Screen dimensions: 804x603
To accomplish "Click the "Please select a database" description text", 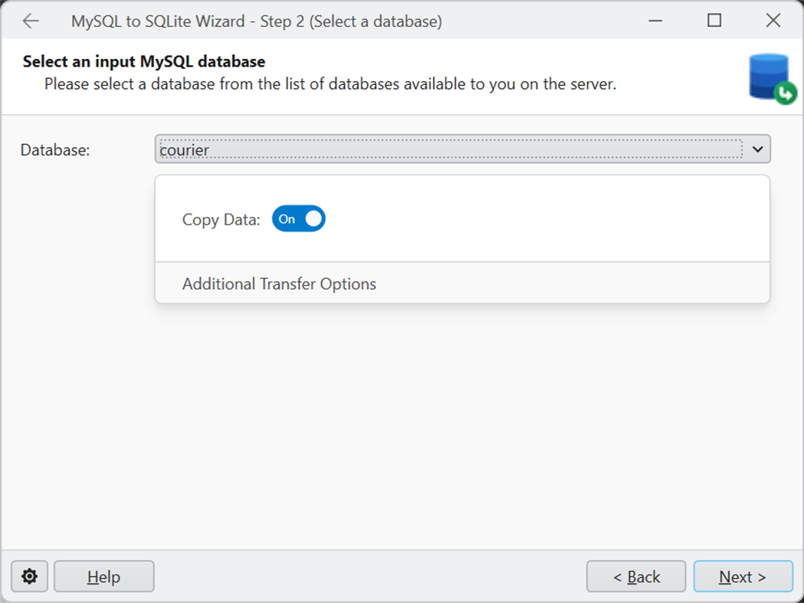I will click(x=330, y=84).
